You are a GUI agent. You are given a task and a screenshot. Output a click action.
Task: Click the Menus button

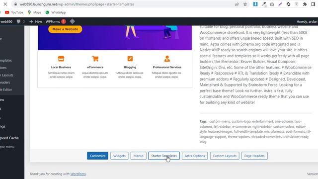tap(138, 156)
